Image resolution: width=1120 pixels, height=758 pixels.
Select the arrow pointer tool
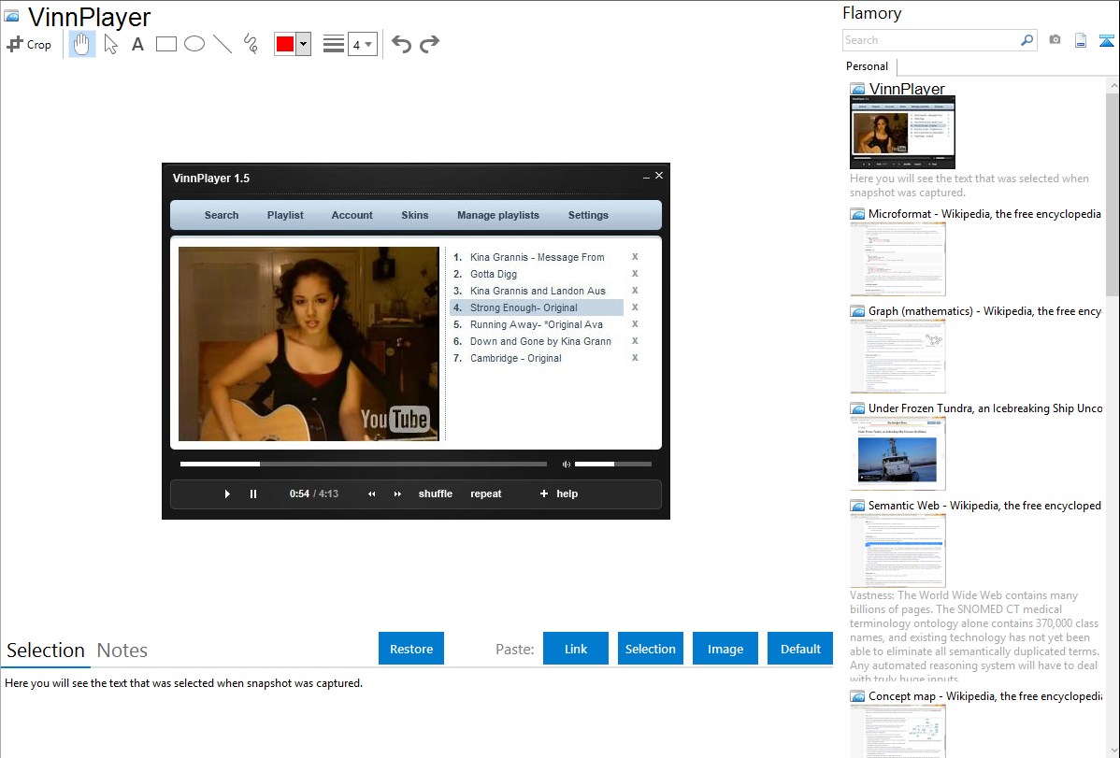coord(111,44)
